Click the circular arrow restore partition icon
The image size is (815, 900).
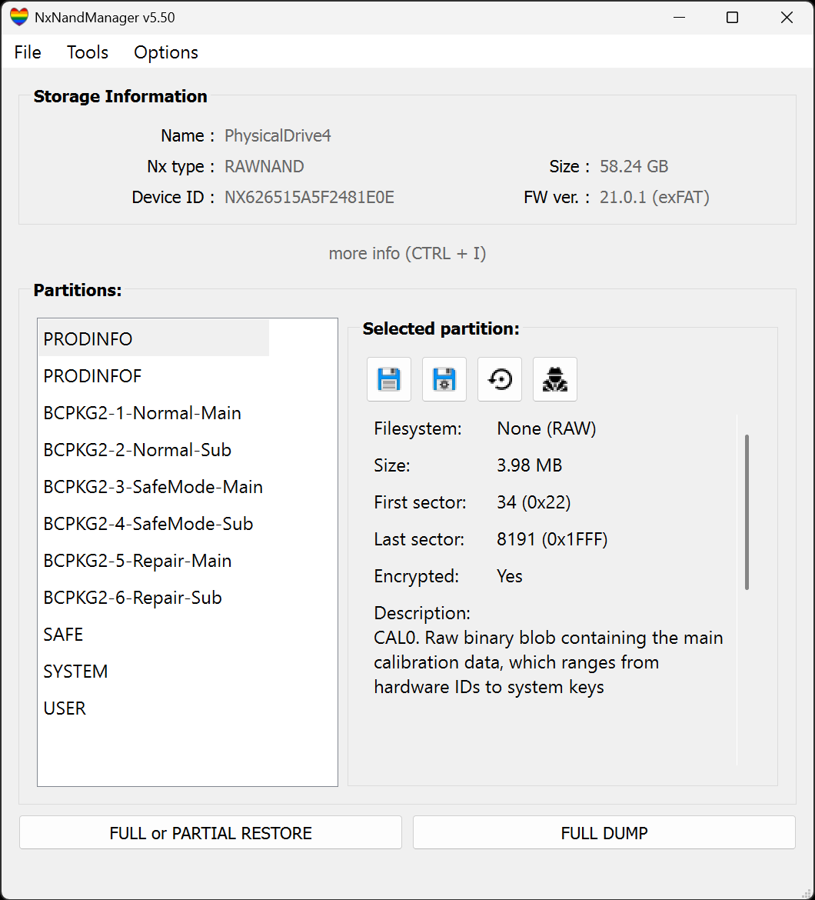500,379
